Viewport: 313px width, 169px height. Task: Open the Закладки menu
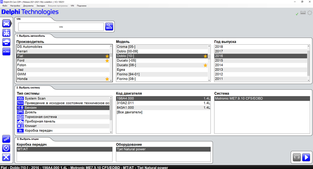tap(41, 6)
